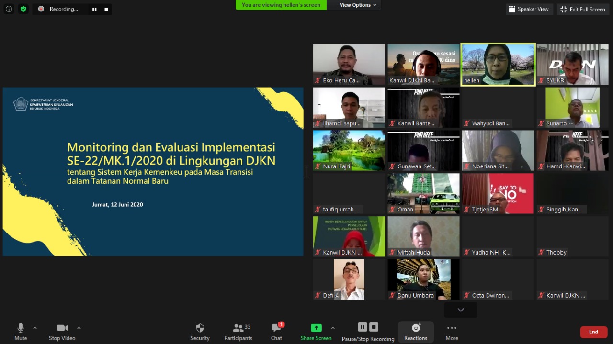The width and height of the screenshot is (613, 344).
Task: Expand audio options arrow beside Mute
Action: [x=35, y=328]
